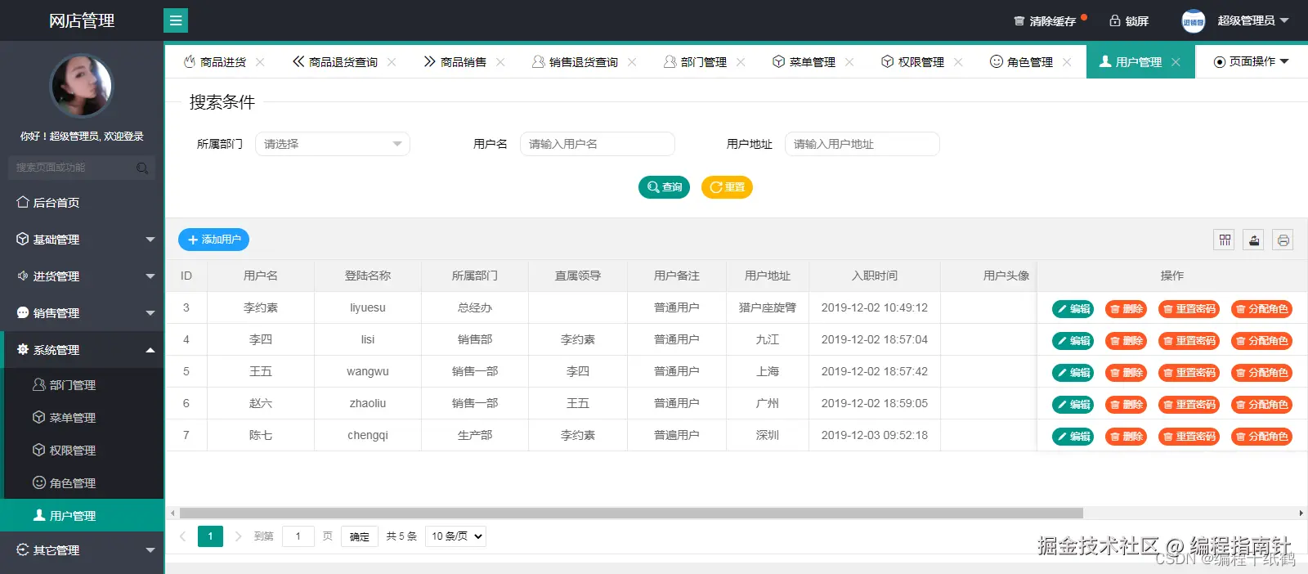Open 部门管理 in the sidebar
The width and height of the screenshot is (1308, 574).
(x=82, y=385)
